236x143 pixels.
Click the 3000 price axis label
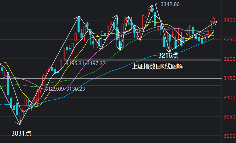tap(230, 136)
